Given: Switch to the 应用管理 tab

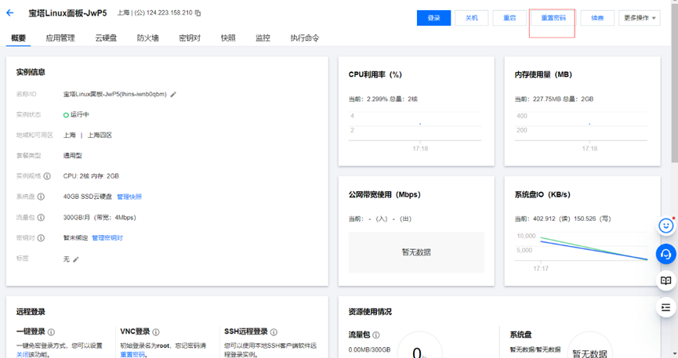Looking at the screenshot, I should (x=60, y=38).
